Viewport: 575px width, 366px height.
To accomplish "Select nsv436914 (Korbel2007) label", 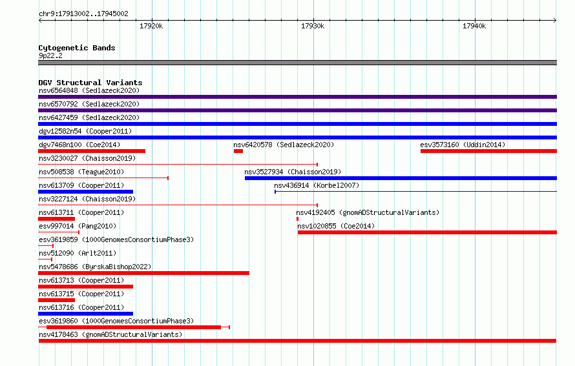I will point(317,185).
